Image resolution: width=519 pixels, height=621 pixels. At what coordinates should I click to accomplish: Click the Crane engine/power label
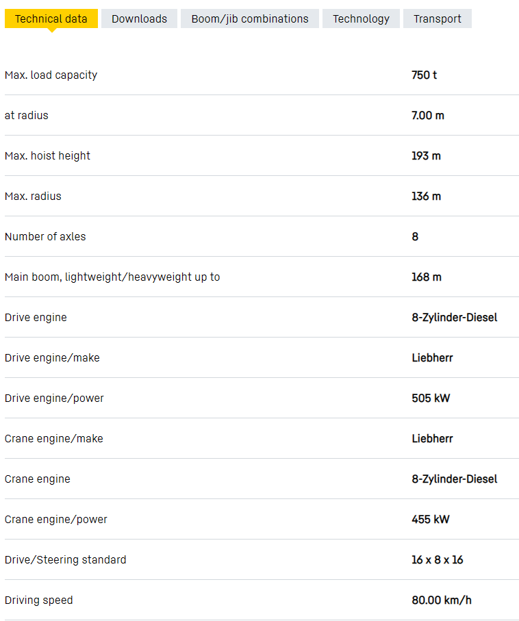click(x=56, y=519)
